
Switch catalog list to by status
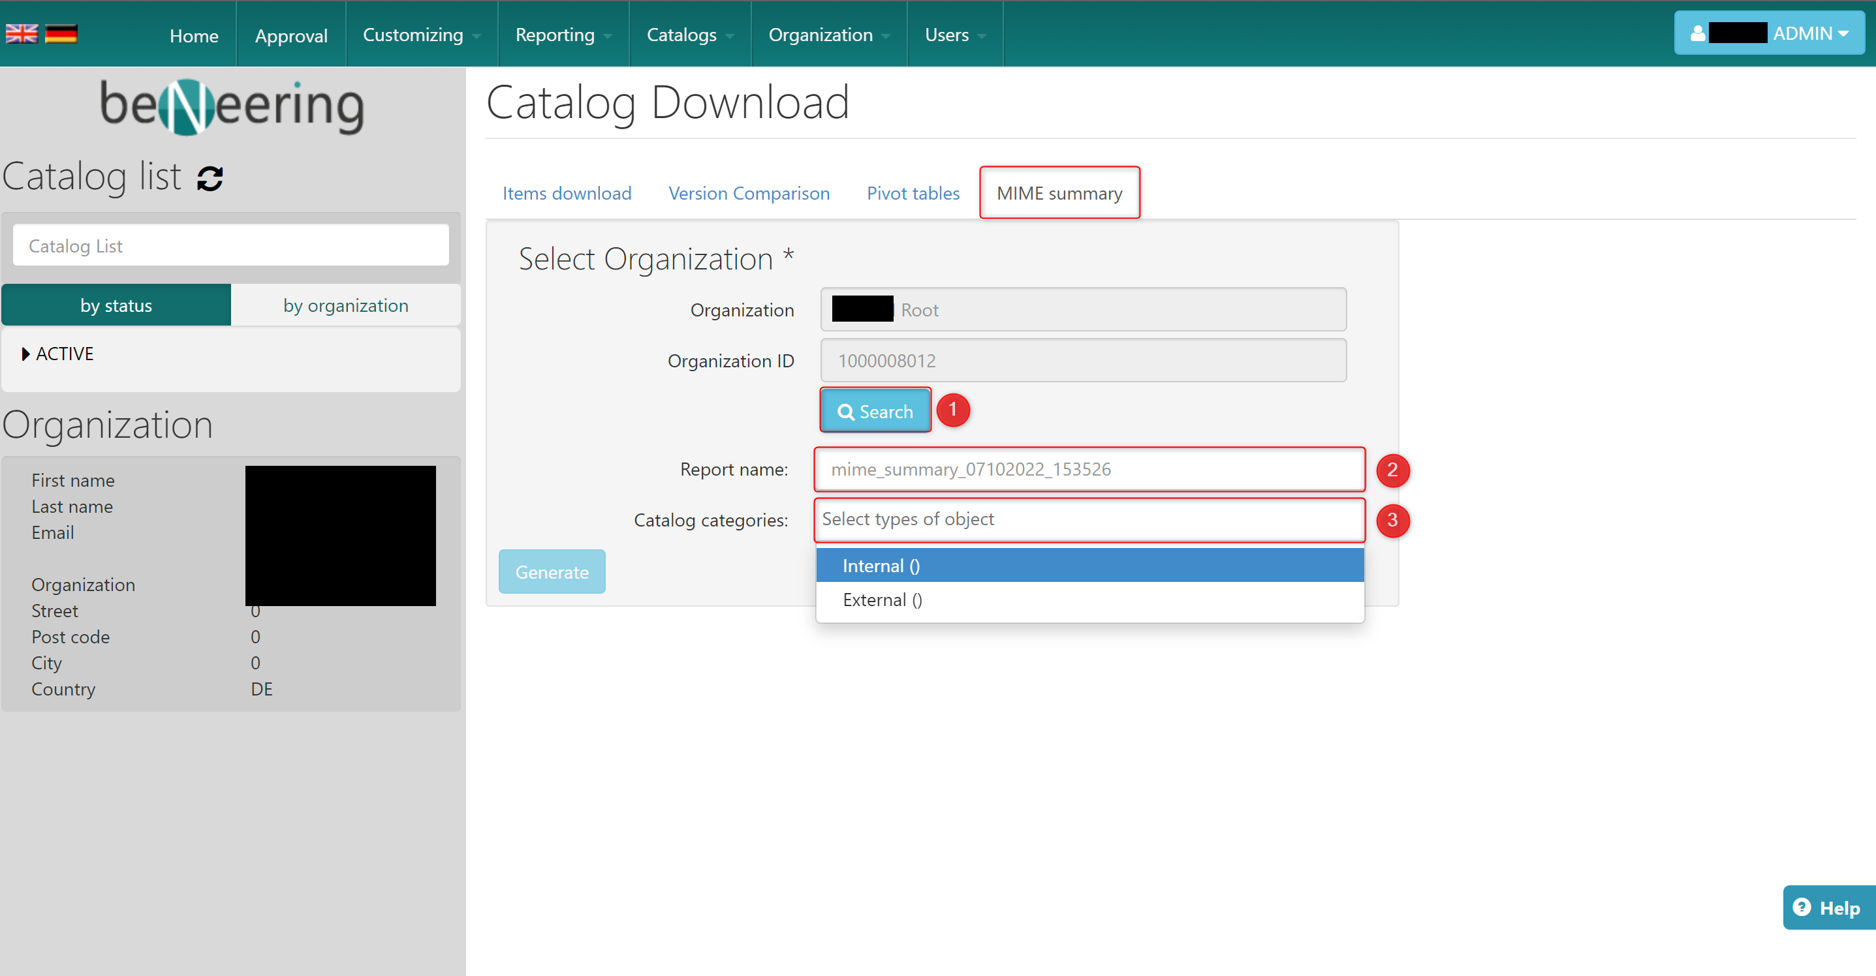point(117,305)
